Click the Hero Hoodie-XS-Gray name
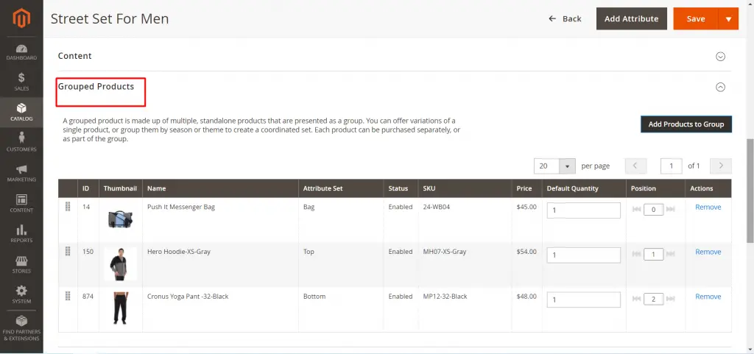 tap(179, 252)
